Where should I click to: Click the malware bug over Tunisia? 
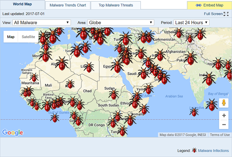(x=77, y=51)
